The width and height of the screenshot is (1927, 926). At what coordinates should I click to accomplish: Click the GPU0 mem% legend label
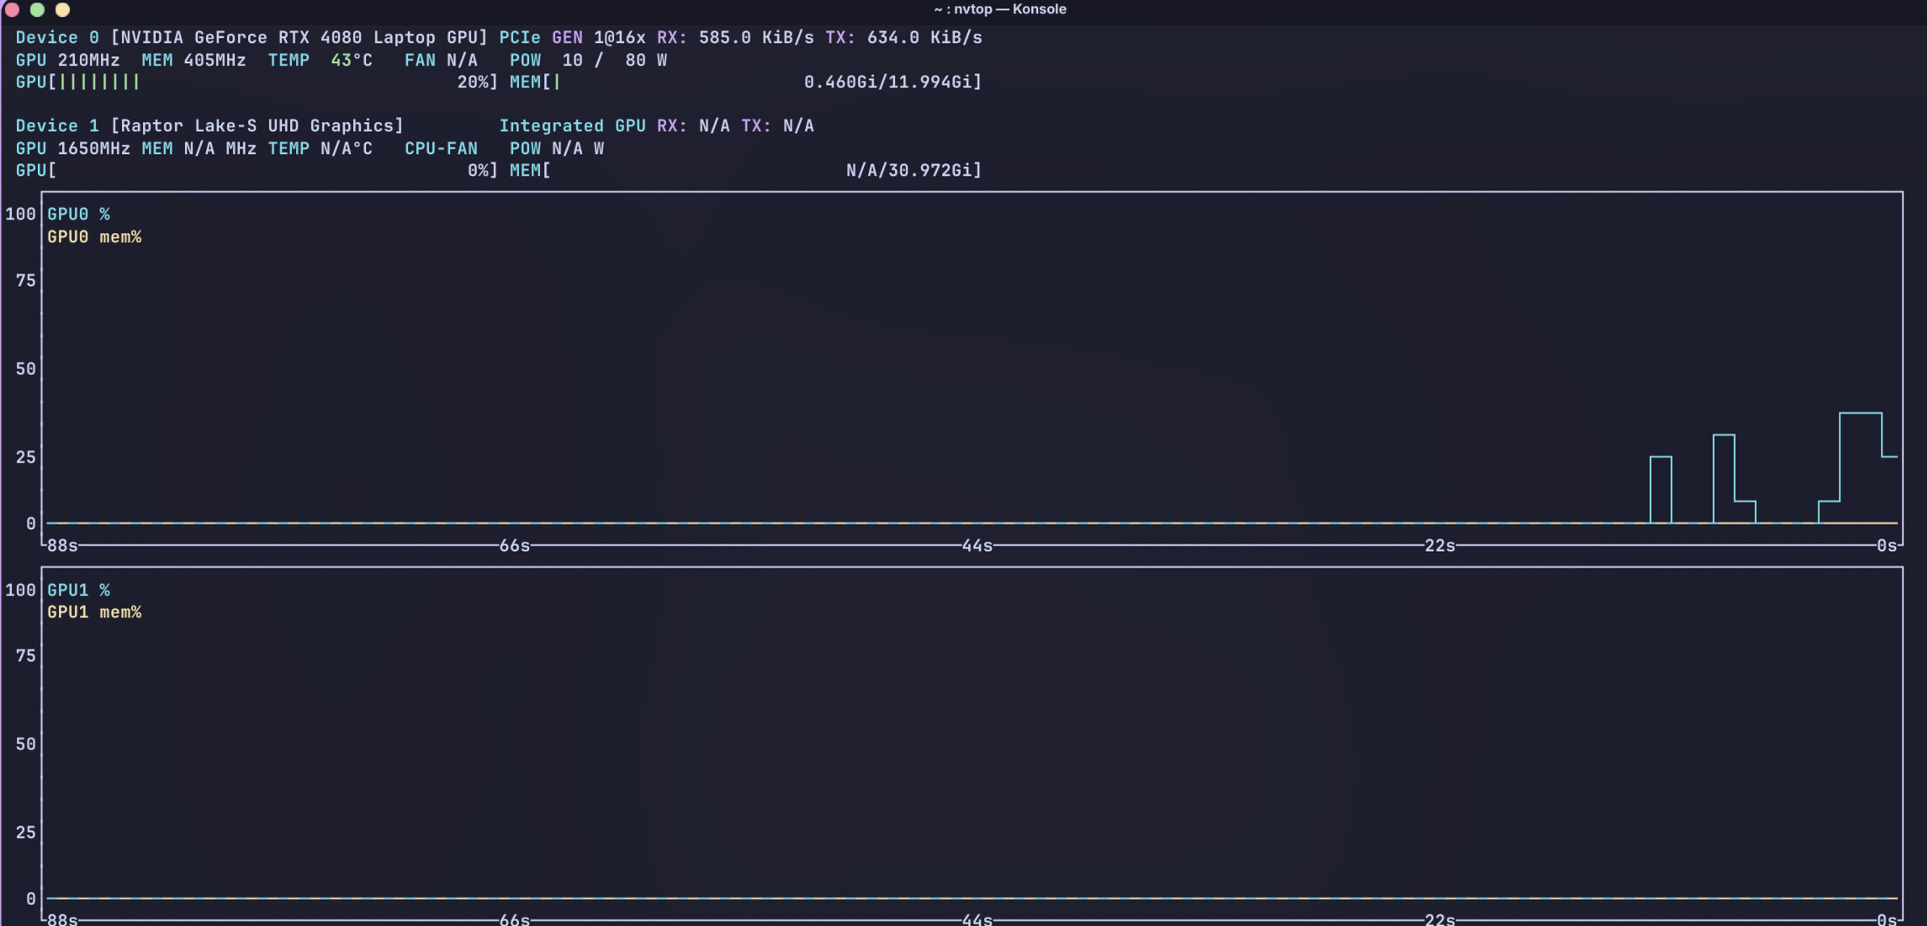[x=94, y=237]
